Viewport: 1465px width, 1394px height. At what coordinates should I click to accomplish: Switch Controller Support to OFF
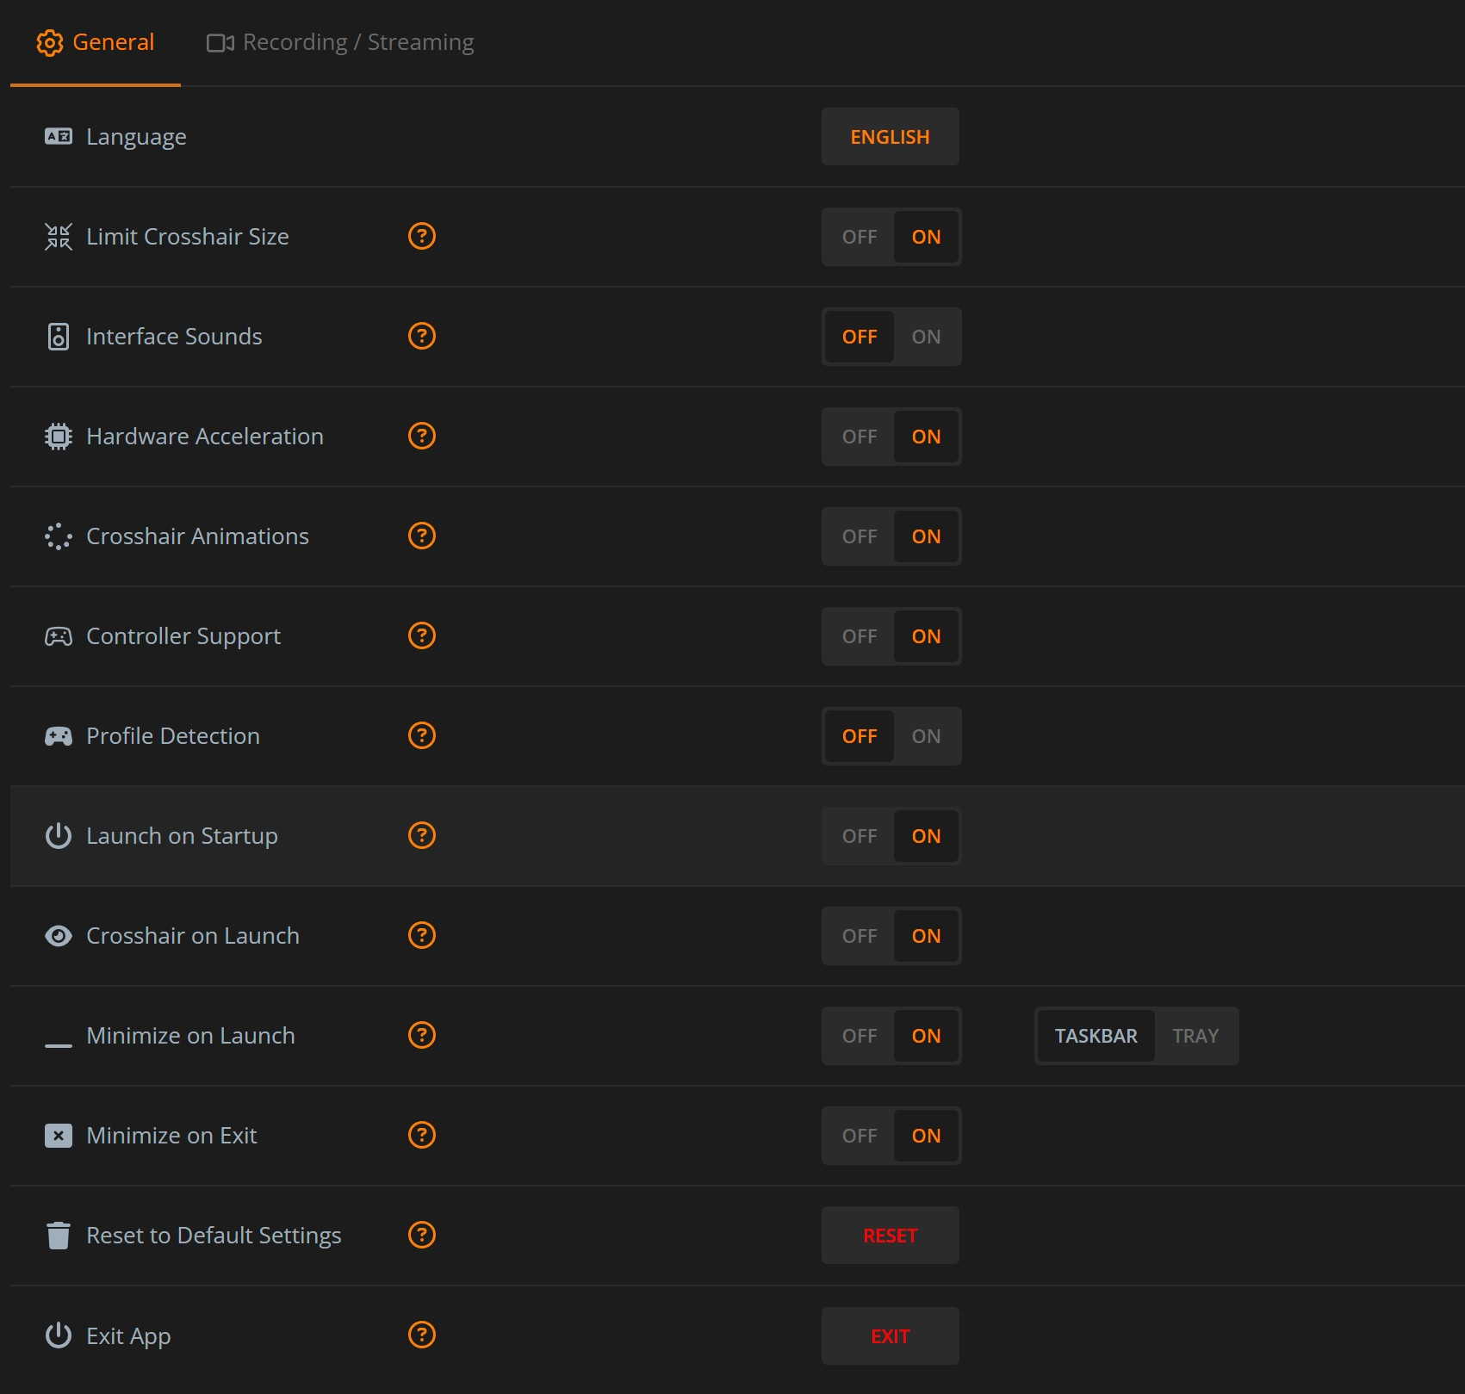pyautogui.click(x=860, y=636)
